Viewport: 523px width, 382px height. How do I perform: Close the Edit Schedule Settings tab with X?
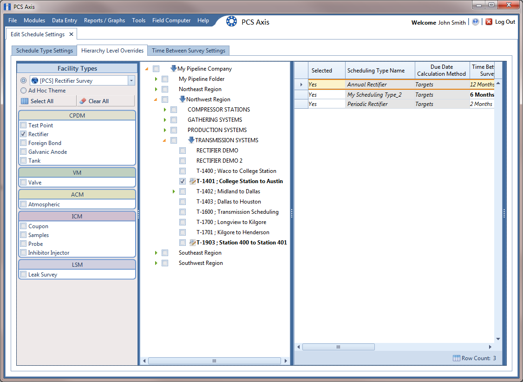pyautogui.click(x=71, y=34)
